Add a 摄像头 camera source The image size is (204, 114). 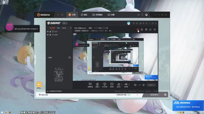coord(97,85)
